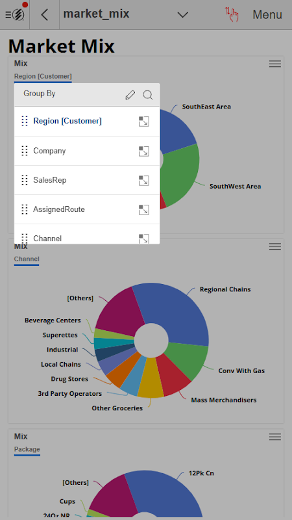Open hamburger menu of the Channel Mix widget
The height and width of the screenshot is (520, 292).
pos(275,246)
